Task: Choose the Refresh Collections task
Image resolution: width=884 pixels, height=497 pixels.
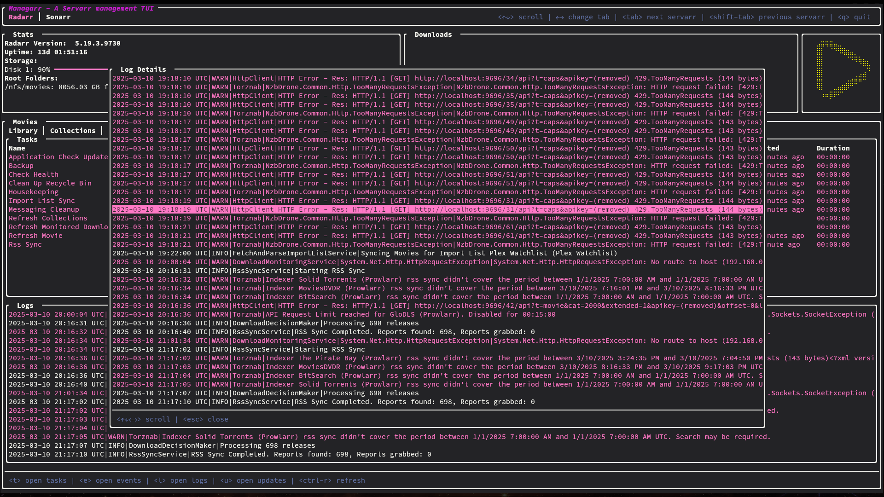Action: [x=48, y=218]
